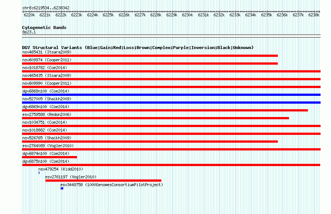Click the 6224k ruler position
Image resolution: width=331 pixels, height=214 pixels.
point(93,15)
